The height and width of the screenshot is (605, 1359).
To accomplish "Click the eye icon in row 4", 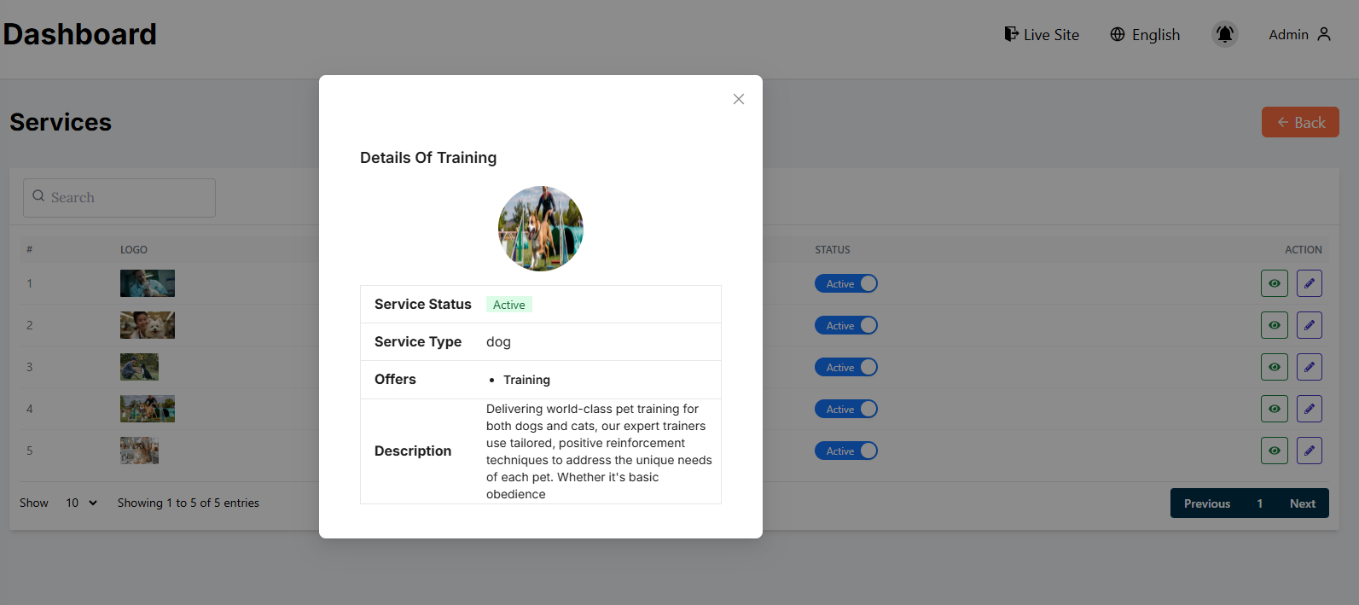I will click(x=1274, y=409).
